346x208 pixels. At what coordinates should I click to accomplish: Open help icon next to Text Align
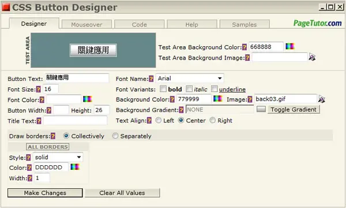[149, 121]
